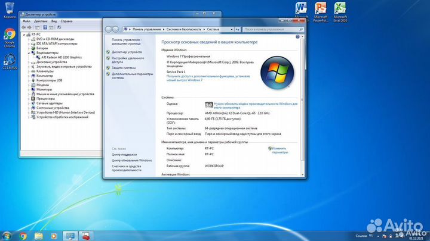This screenshot has width=430, height=241.
Task: Open Windows Media Player from the taskbar
Action: point(54,236)
